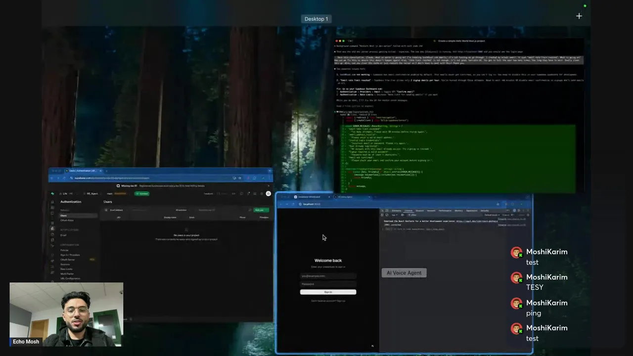Screen dimensions: 633x356
Task: Click the you@example.com email field
Action: pos(328,276)
